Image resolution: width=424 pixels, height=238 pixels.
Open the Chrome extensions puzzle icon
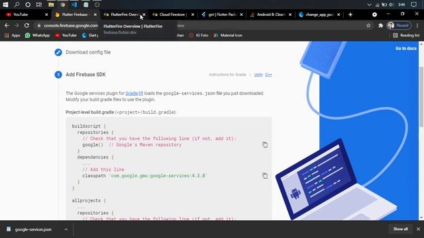pyautogui.click(x=381, y=25)
